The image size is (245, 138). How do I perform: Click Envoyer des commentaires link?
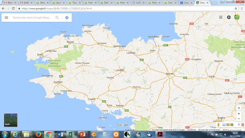coord(209,130)
